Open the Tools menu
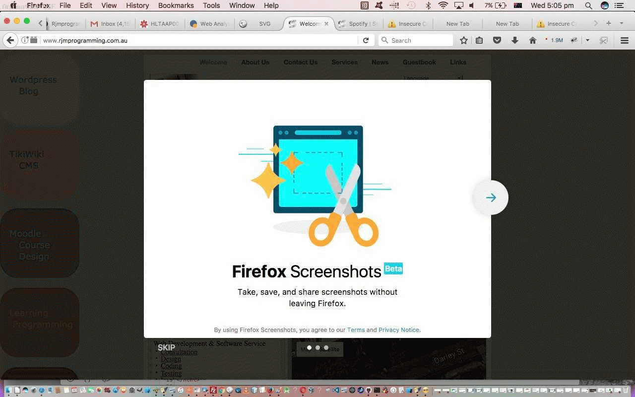This screenshot has height=397, width=635. (211, 5)
